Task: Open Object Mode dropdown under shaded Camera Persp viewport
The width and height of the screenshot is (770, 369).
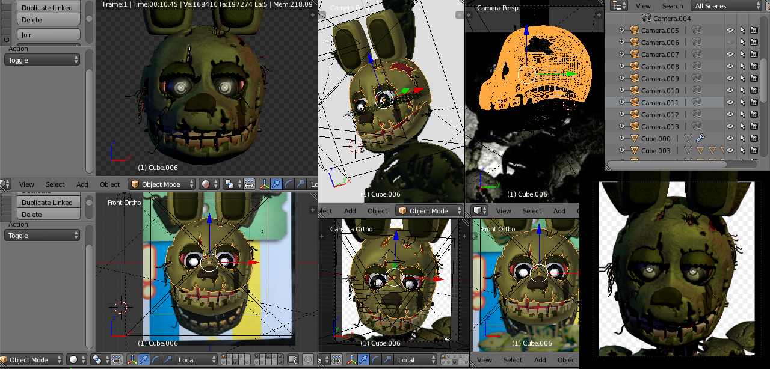Action: click(x=430, y=210)
